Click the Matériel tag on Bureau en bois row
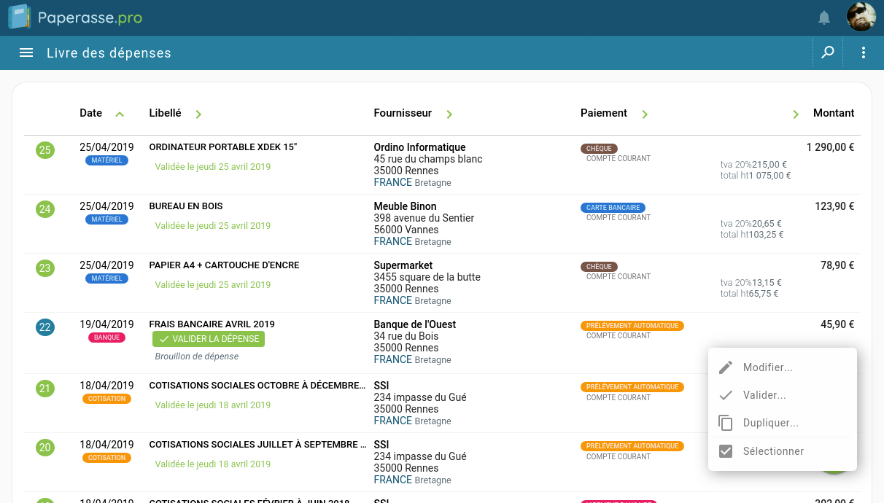 [106, 219]
